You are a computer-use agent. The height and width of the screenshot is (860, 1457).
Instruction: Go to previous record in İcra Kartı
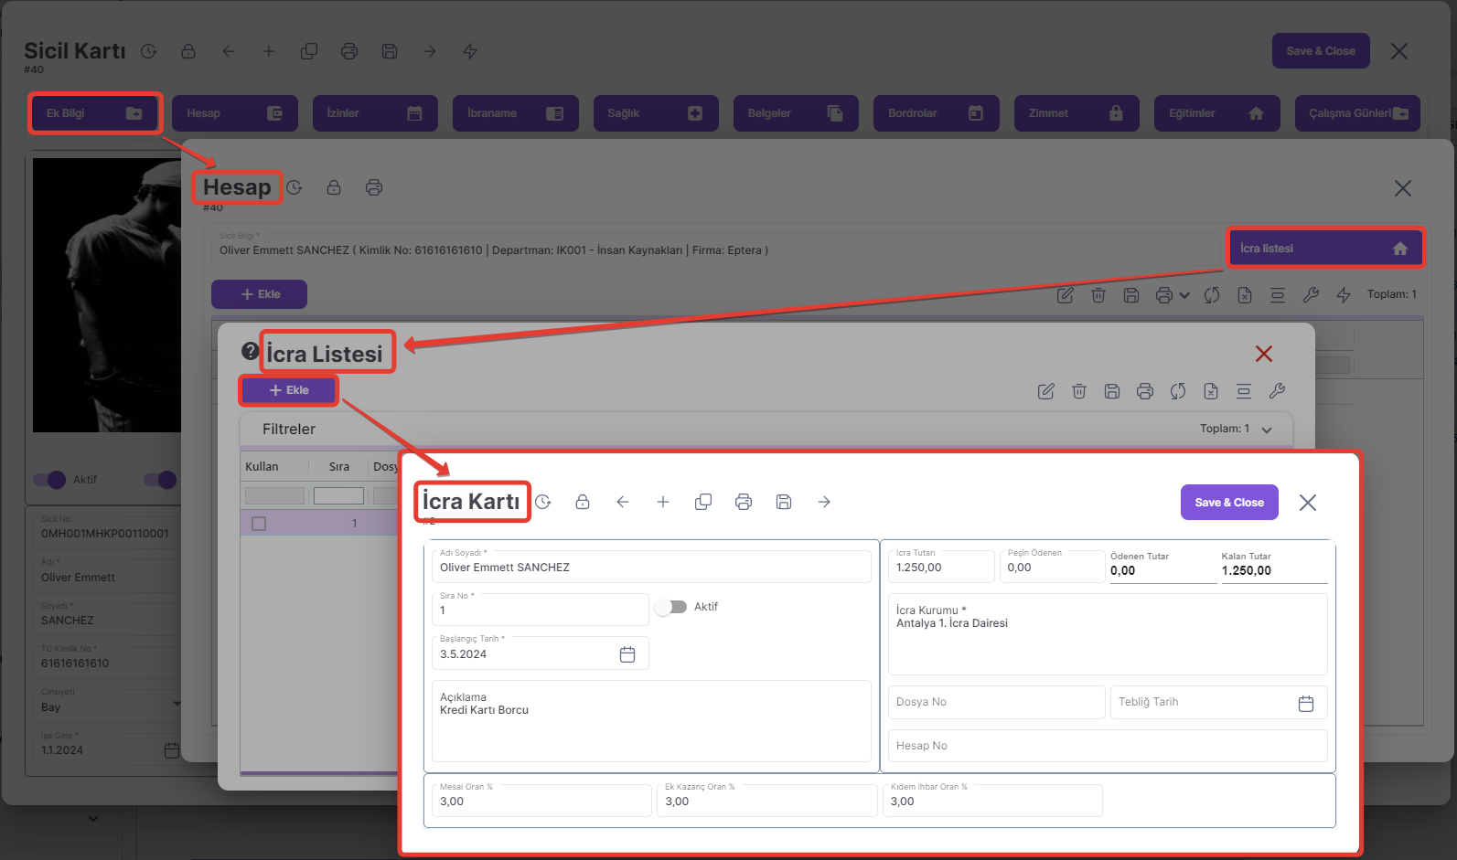coord(623,502)
